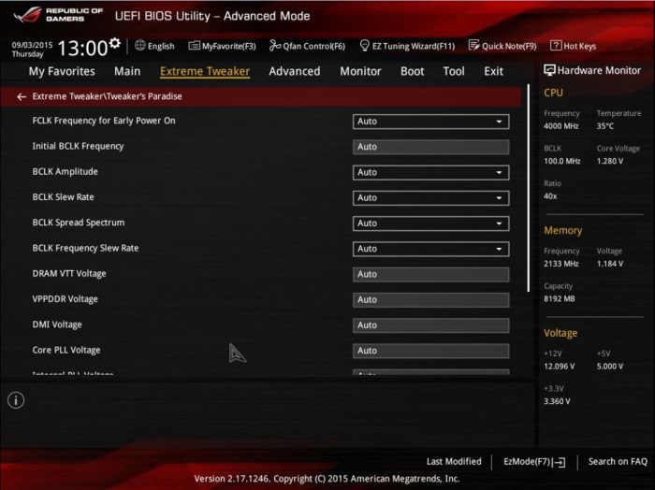The width and height of the screenshot is (655, 490).
Task: Click the 09/03/2015 date text
Action: [x=32, y=45]
